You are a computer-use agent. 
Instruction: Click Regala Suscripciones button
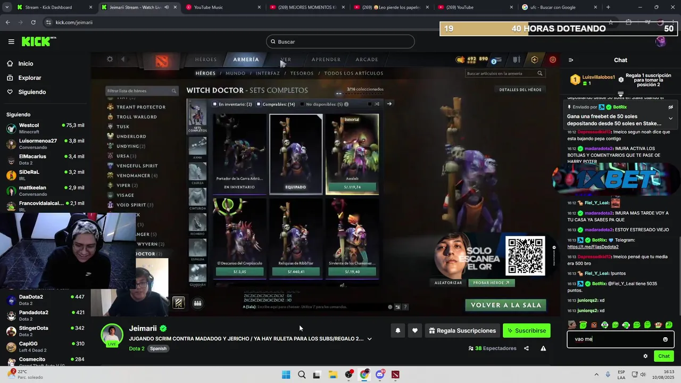coord(462,331)
